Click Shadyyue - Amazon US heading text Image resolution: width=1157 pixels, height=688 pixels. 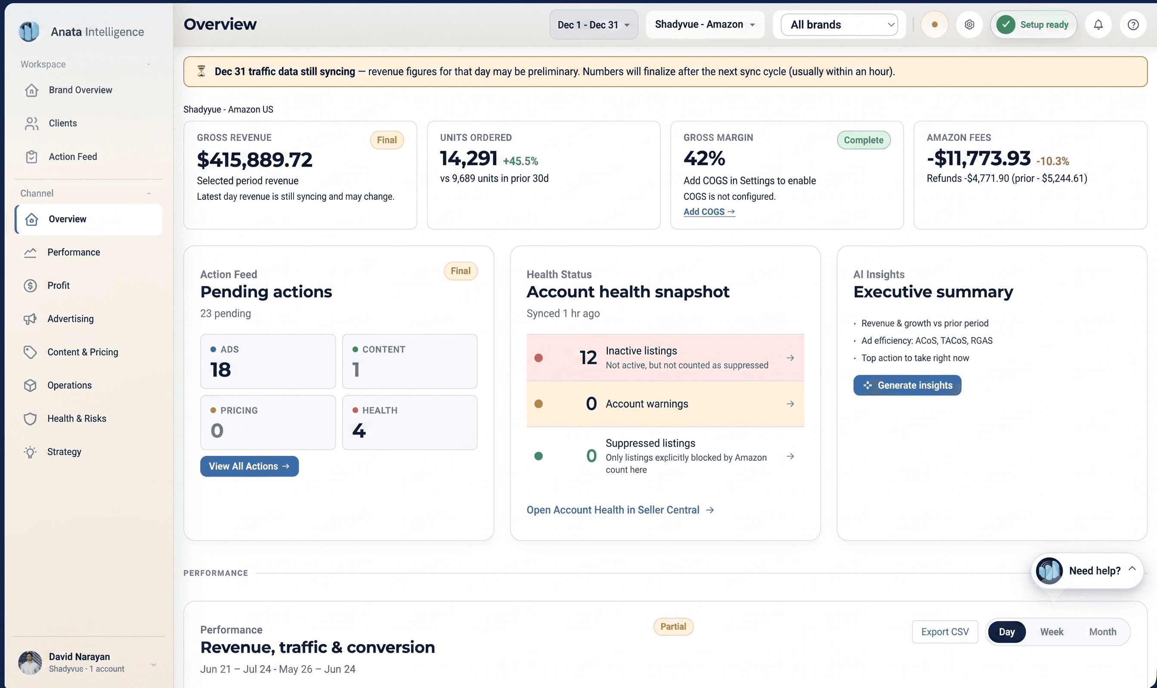click(x=228, y=109)
